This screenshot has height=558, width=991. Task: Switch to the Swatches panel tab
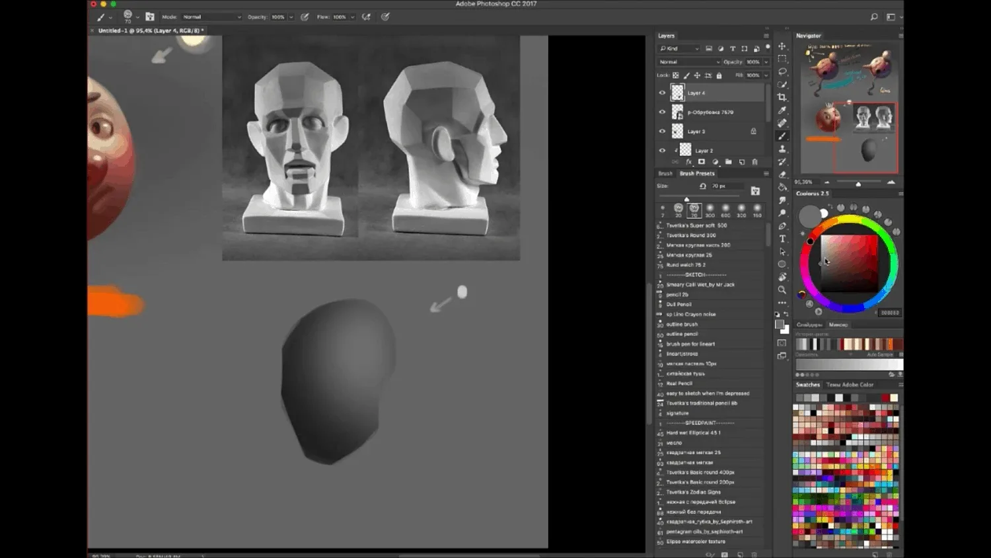[807, 384]
